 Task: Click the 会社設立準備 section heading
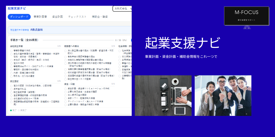click(x=16, y=46)
